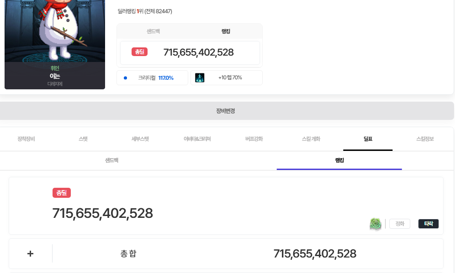Toggle the 타락 option
The image size is (455, 273).
point(429,224)
